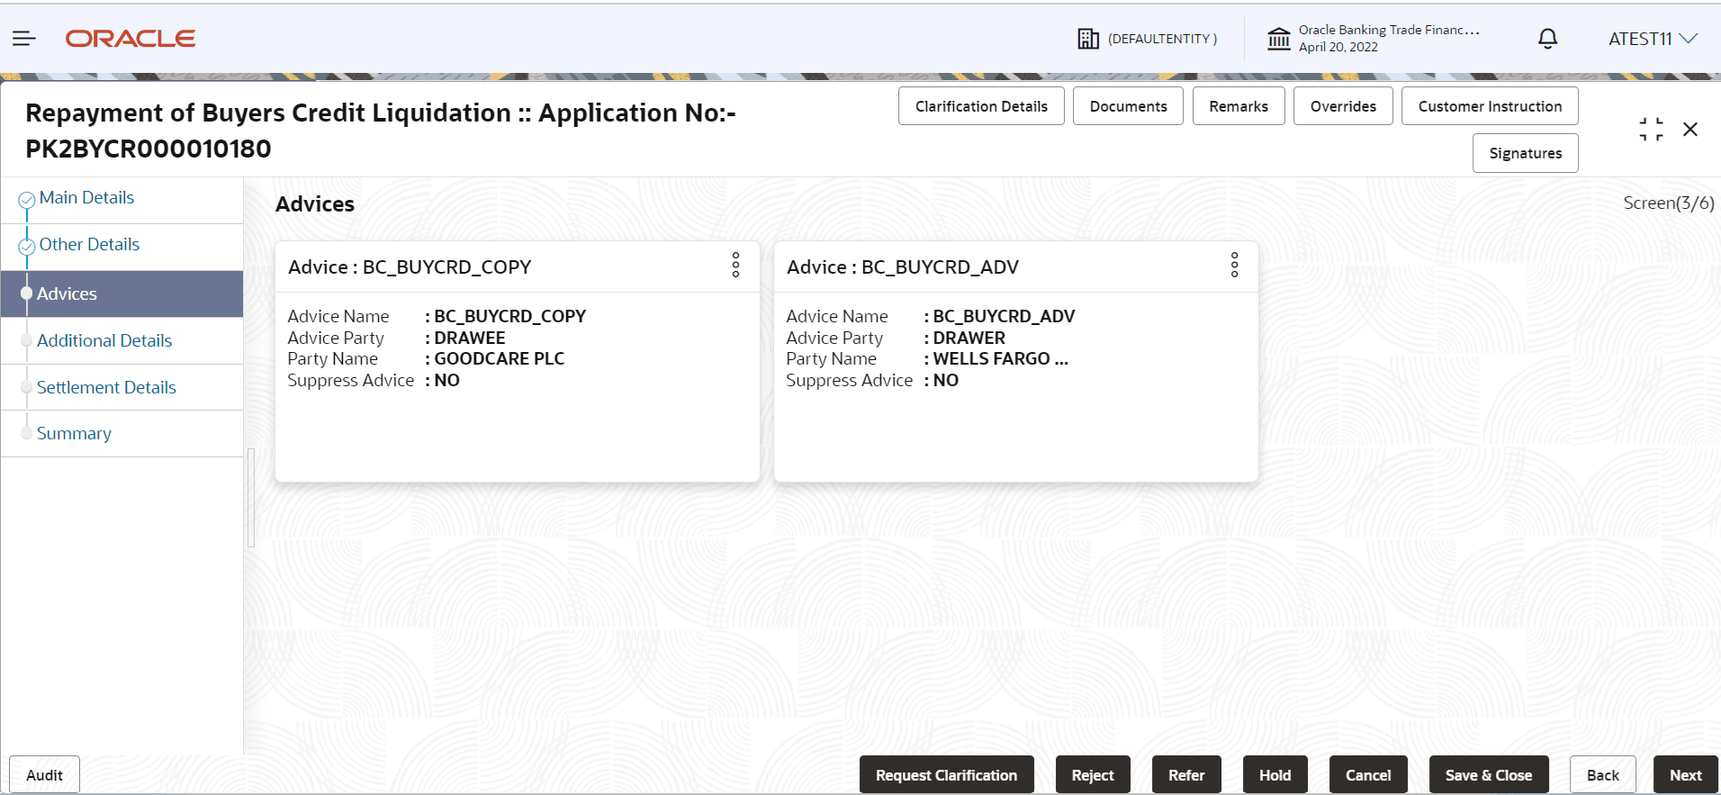Click the bank branch icon
The image size is (1721, 795).
click(x=1279, y=39)
